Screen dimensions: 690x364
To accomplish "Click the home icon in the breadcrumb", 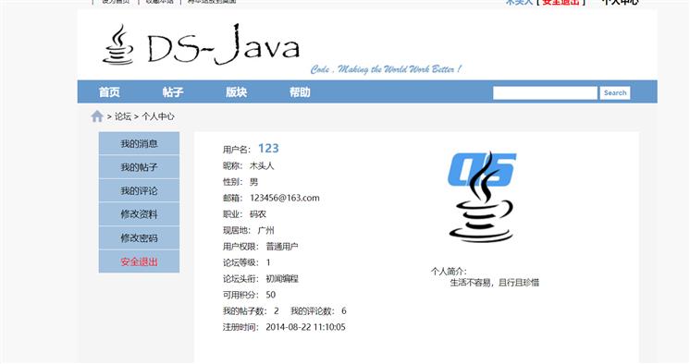I will (97, 116).
